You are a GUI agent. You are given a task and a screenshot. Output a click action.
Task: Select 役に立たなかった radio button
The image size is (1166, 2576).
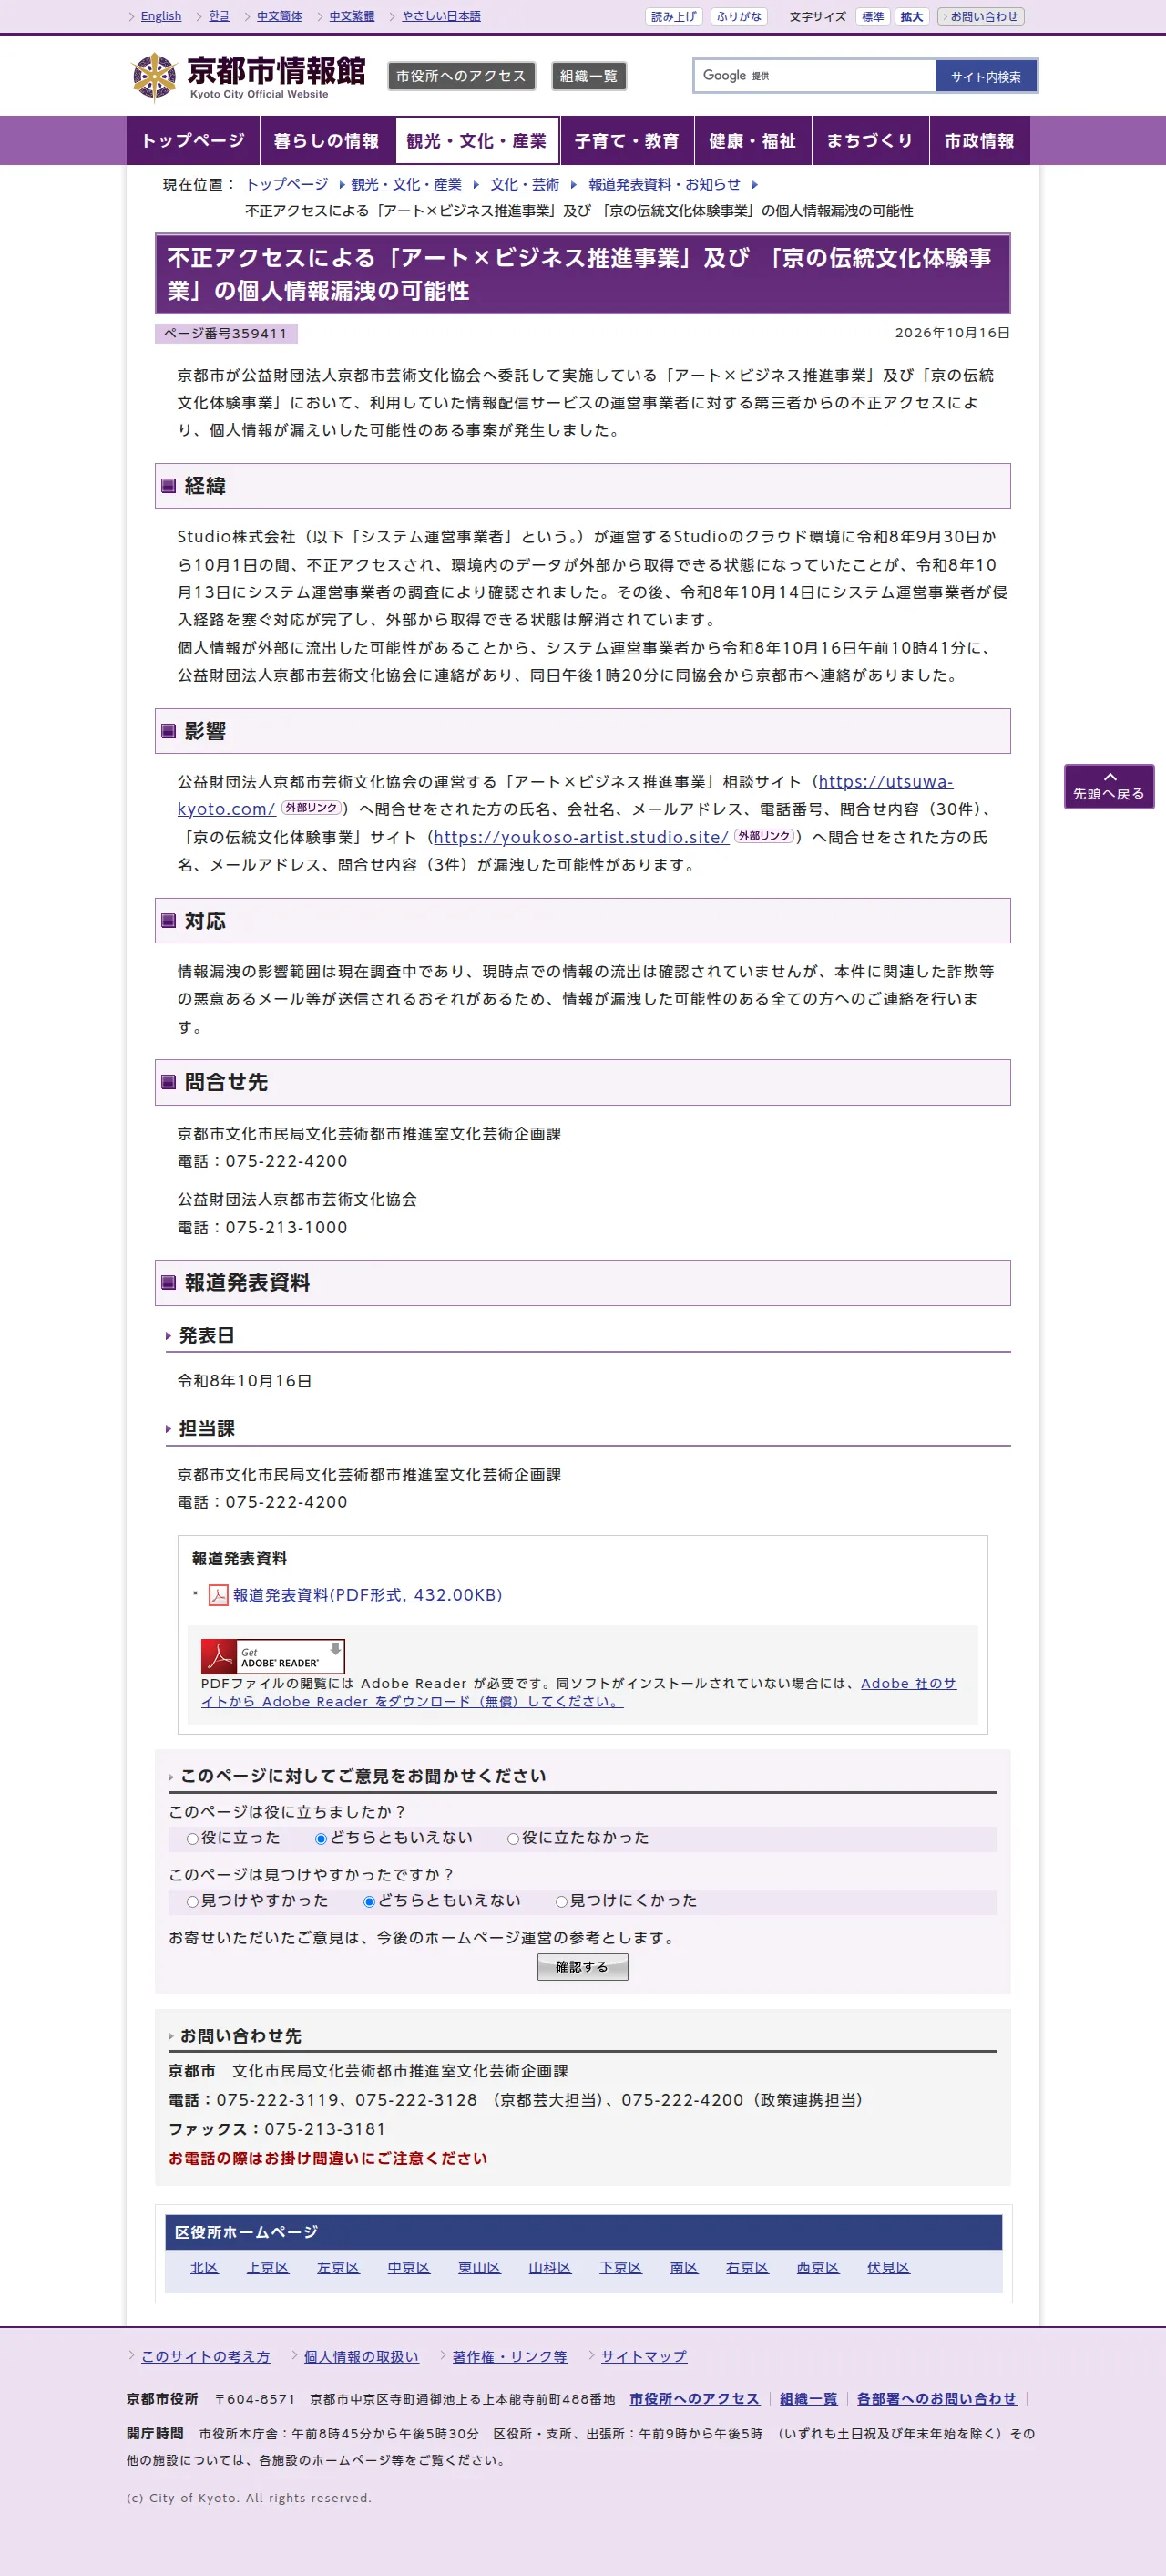513,1839
